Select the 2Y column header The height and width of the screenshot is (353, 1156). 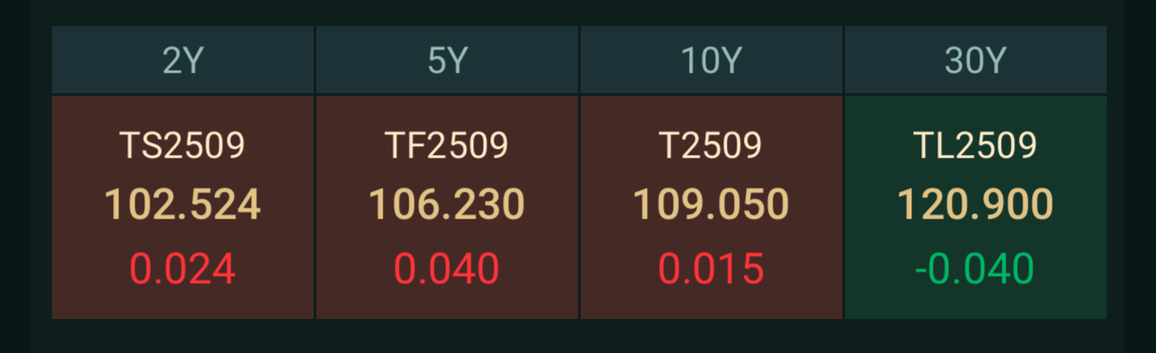tap(183, 60)
